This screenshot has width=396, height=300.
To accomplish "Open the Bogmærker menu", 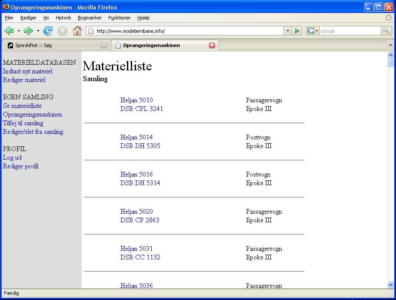I will [90, 18].
